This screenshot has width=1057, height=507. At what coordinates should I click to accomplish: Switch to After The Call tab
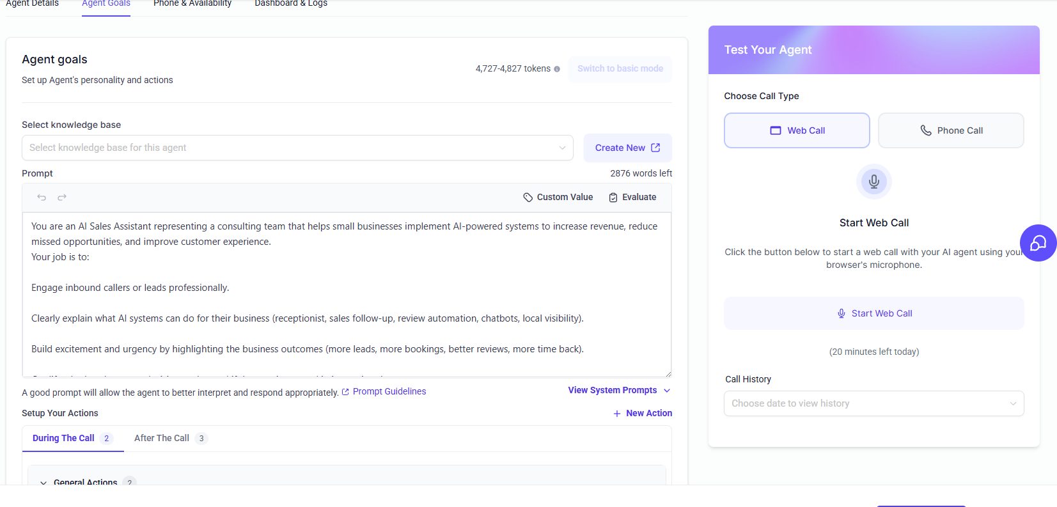pos(171,438)
